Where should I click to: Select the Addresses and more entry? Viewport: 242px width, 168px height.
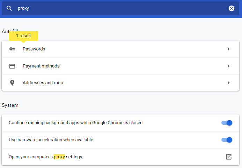click(44, 83)
